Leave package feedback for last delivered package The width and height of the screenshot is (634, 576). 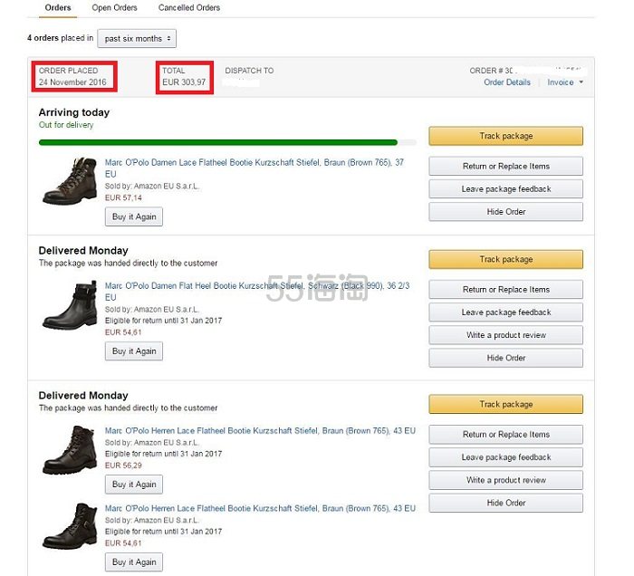click(x=505, y=457)
